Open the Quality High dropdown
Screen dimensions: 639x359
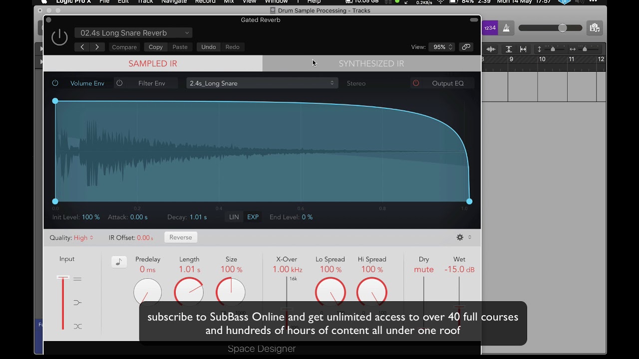pyautogui.click(x=83, y=238)
